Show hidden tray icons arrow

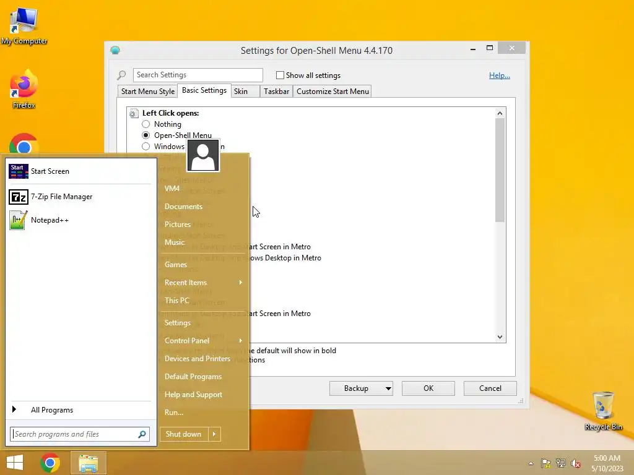531,463
